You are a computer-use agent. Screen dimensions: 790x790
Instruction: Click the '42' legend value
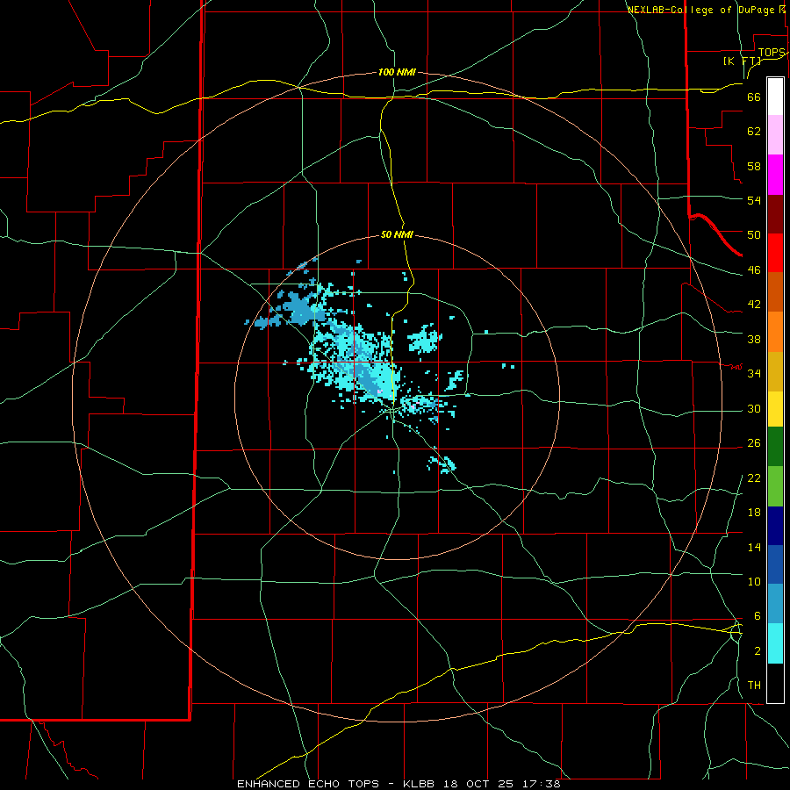754,304
